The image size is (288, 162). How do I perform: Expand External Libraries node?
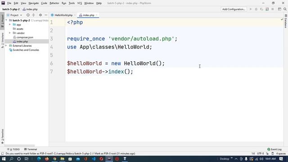coord(6,45)
